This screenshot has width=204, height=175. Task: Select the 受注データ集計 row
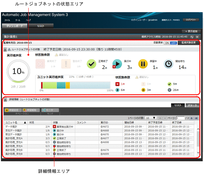point(99,134)
